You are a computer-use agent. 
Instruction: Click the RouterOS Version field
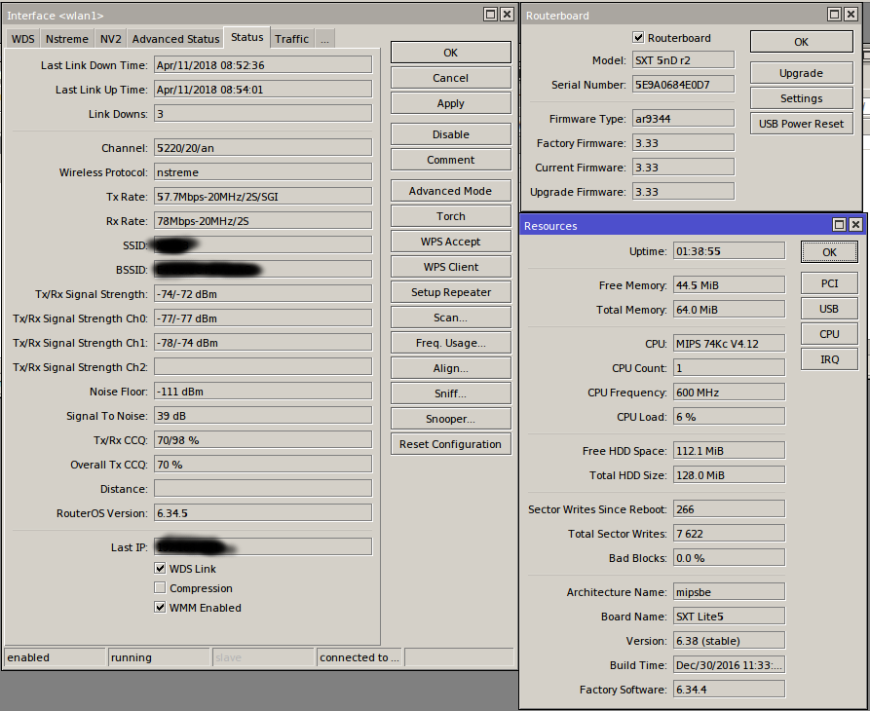tap(263, 513)
